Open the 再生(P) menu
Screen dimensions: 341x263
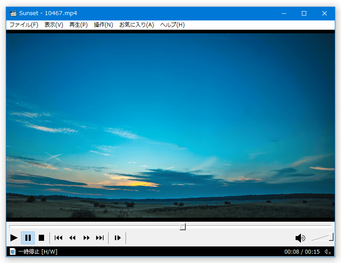pyautogui.click(x=78, y=25)
